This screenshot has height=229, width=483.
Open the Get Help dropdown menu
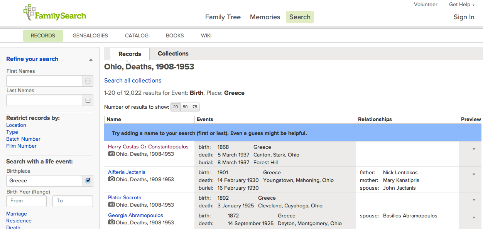461,5
